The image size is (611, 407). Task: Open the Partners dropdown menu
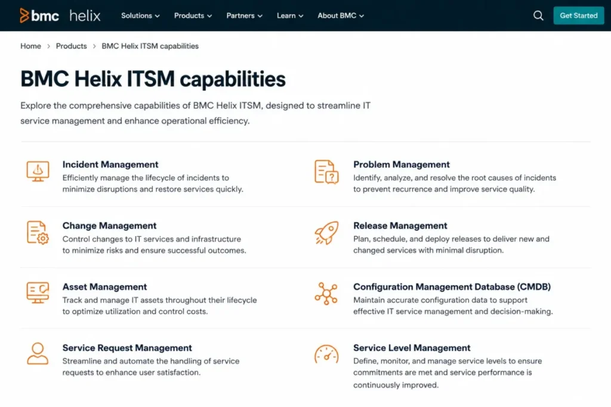point(244,15)
